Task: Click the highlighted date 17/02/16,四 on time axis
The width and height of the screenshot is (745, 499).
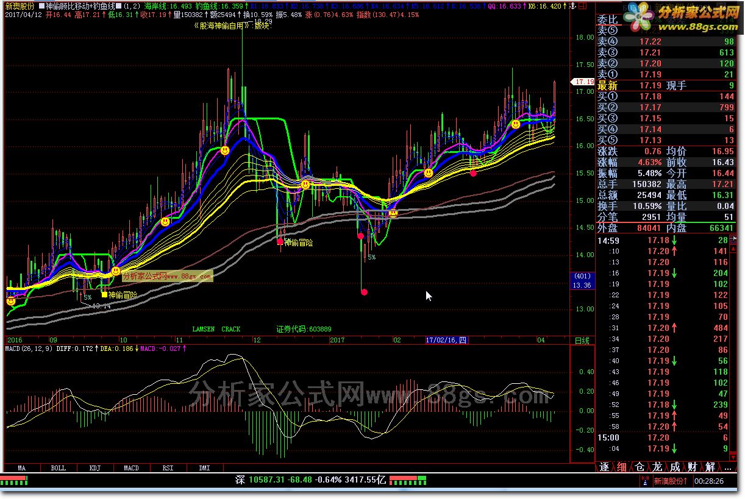Action: pos(446,340)
